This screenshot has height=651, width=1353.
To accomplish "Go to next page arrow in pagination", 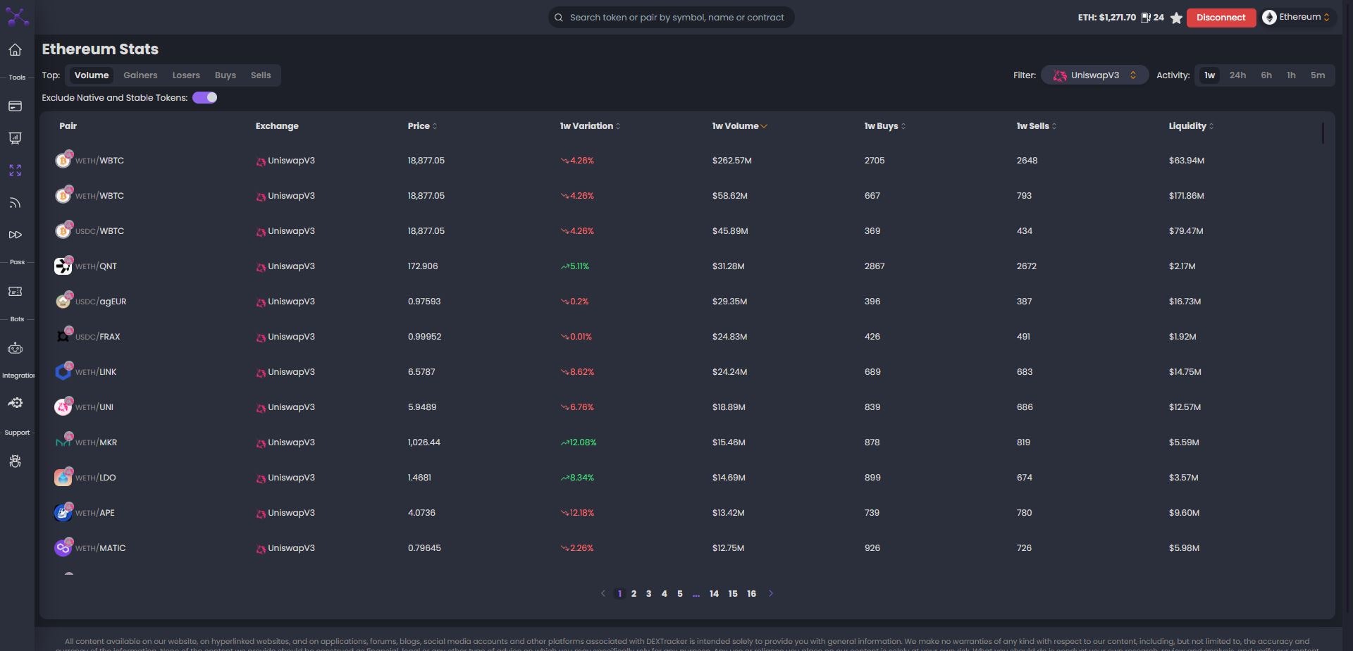I will [771, 594].
